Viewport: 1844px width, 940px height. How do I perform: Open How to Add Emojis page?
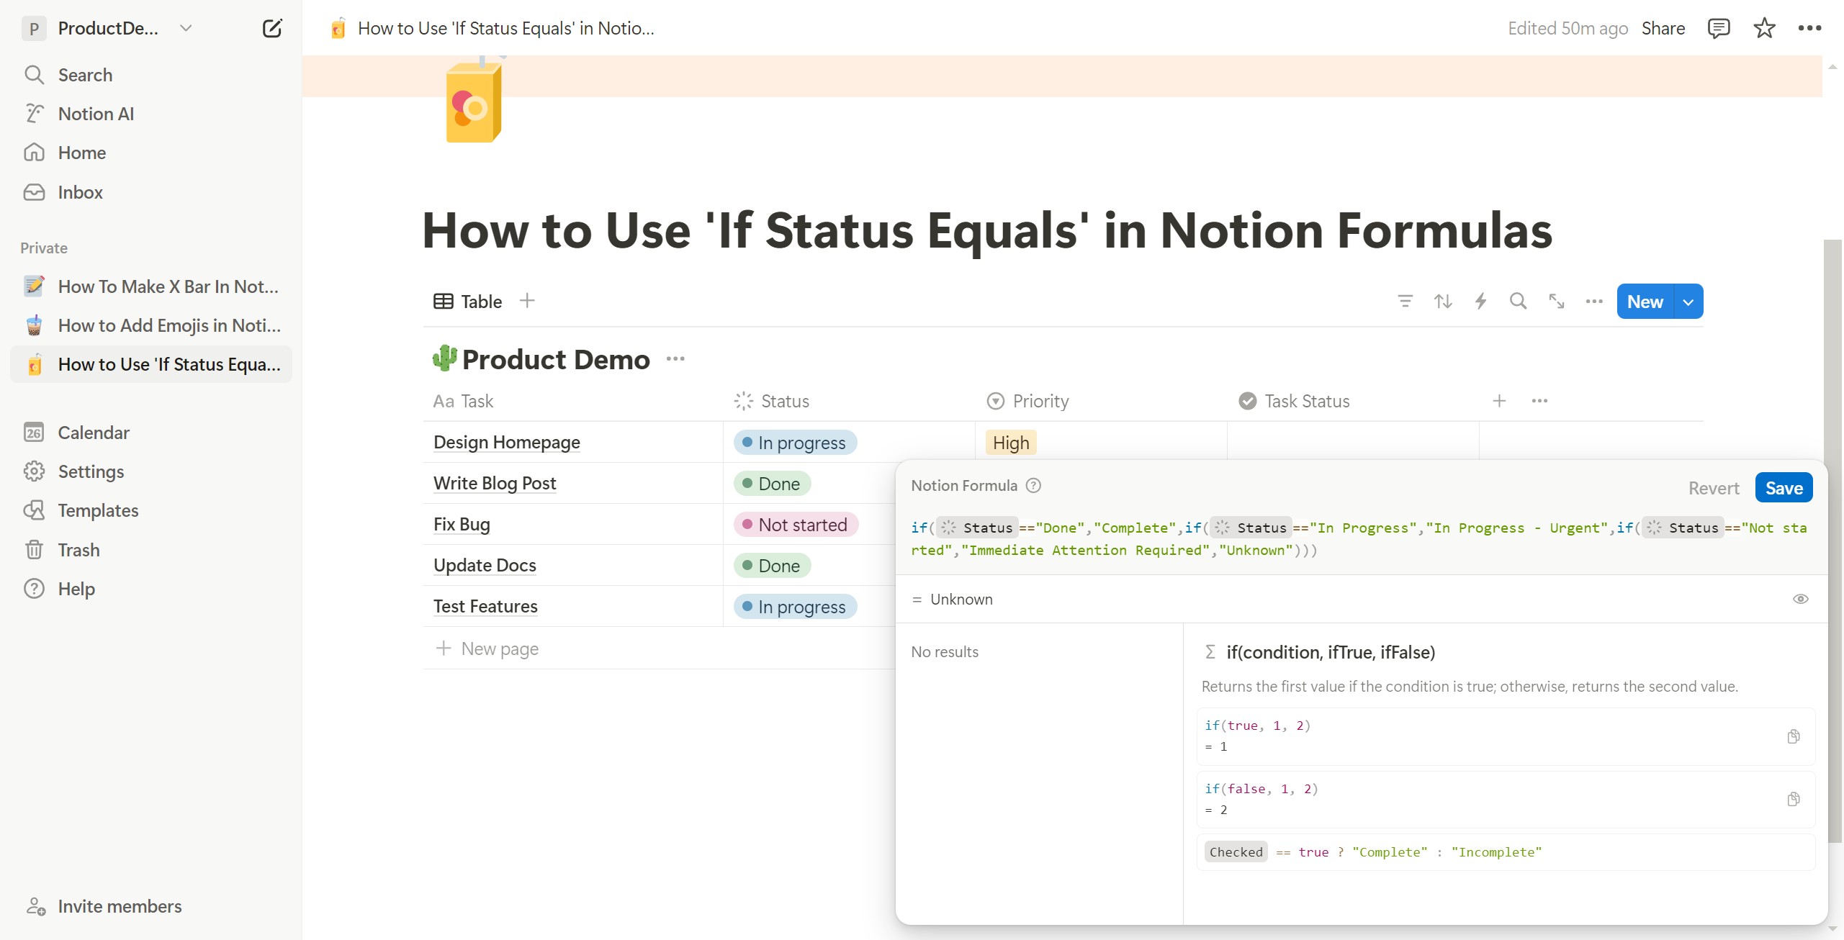point(151,325)
